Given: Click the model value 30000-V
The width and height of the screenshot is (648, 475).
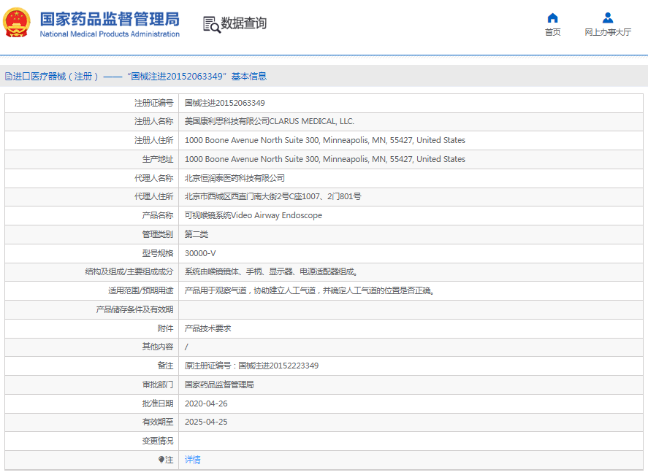Looking at the screenshot, I should (x=200, y=253).
